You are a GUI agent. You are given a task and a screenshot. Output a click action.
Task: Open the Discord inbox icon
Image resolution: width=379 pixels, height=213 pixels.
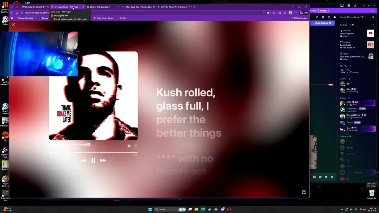click(x=342, y=5)
